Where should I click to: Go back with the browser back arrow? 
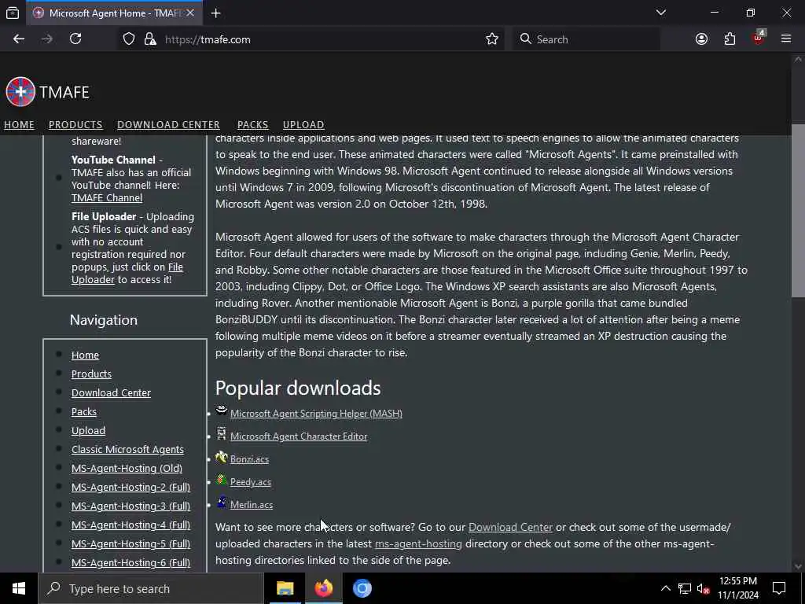tap(19, 39)
